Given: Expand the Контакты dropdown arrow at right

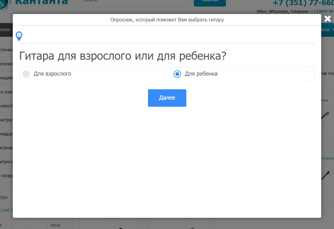Looking at the screenshot, I should pos(332,30).
